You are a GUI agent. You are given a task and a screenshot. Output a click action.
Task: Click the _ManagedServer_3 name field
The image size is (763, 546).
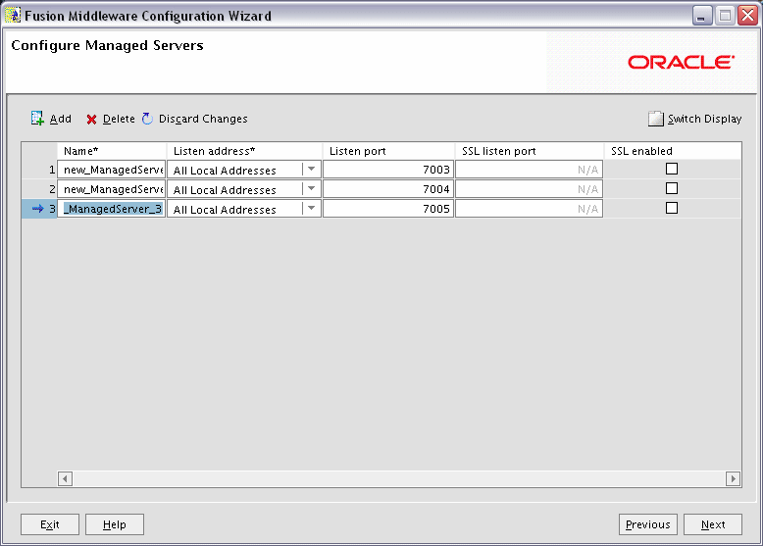pos(112,209)
